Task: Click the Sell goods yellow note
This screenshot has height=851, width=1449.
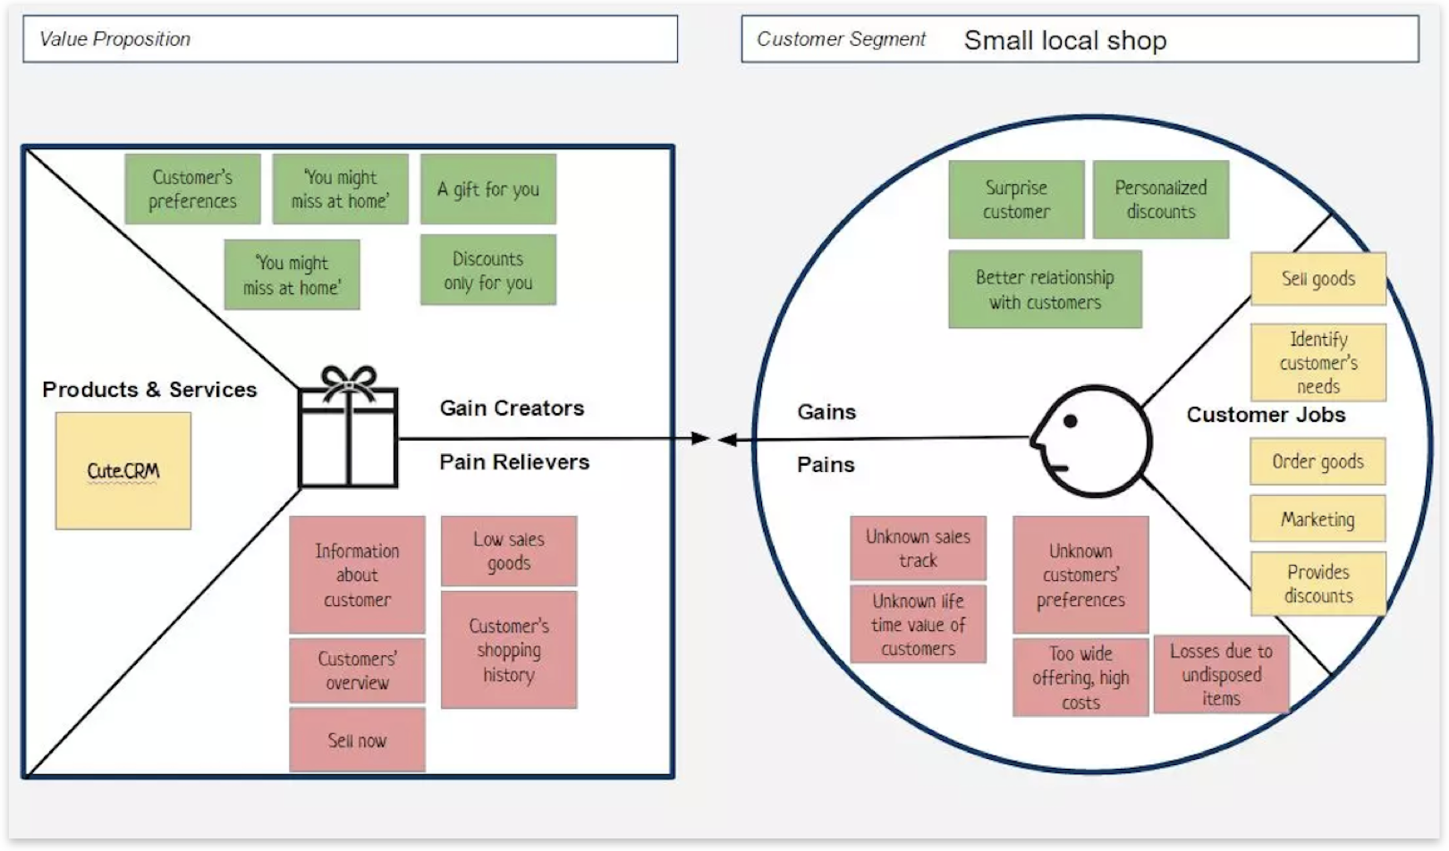Action: pos(1318,279)
